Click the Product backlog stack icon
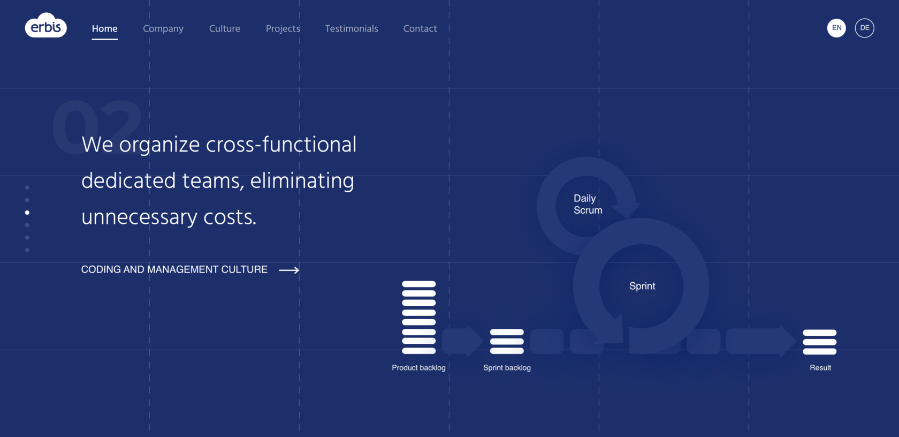Viewport: 899px width, 437px height. (x=418, y=317)
